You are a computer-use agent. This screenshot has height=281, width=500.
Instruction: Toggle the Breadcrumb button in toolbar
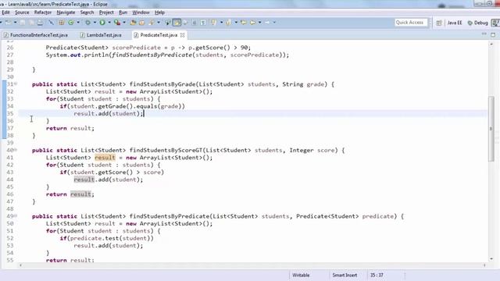167,23
